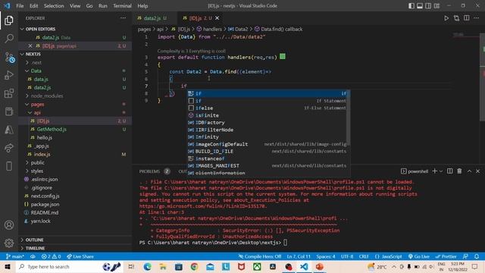Select isFinite suggestion in autocomplete list
Screen dimensions: 485x273
[x=268, y=115]
